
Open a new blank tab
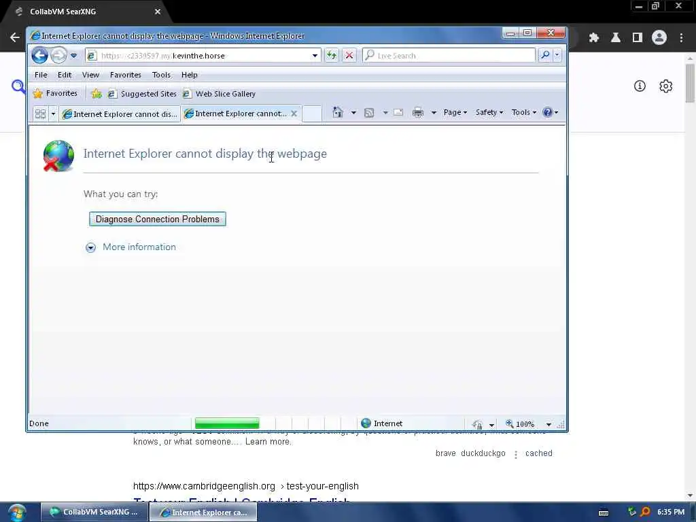coord(311,114)
